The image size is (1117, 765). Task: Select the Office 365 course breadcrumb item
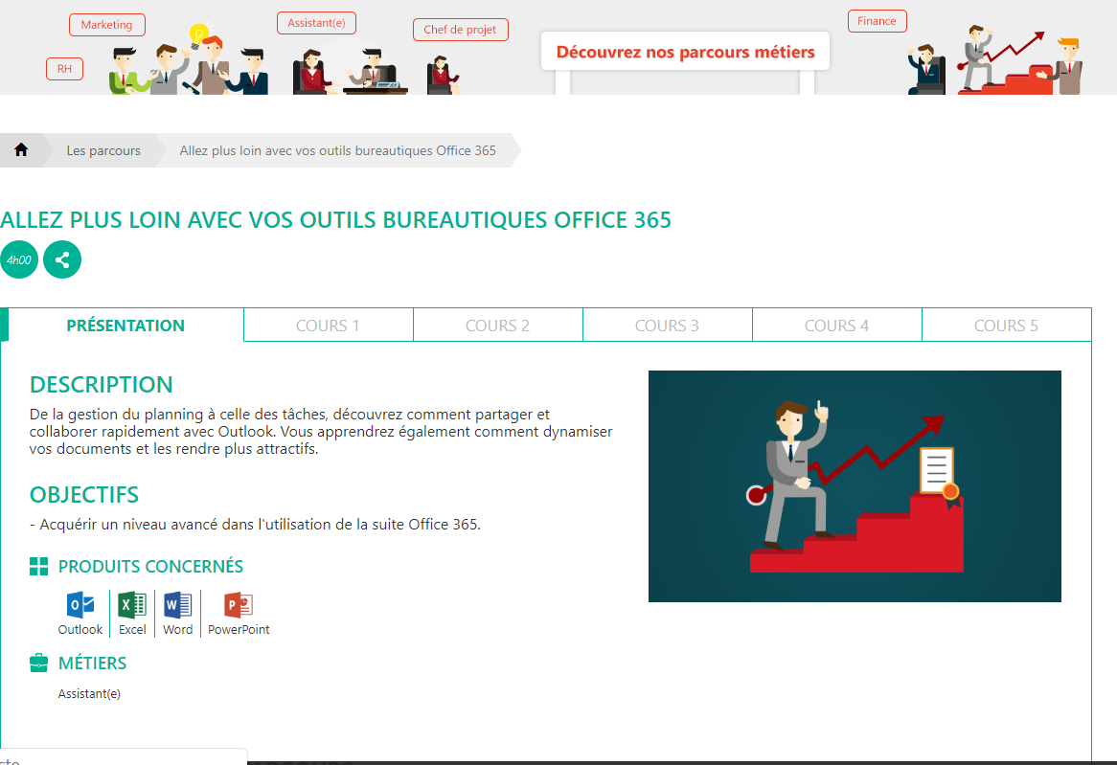(x=337, y=150)
